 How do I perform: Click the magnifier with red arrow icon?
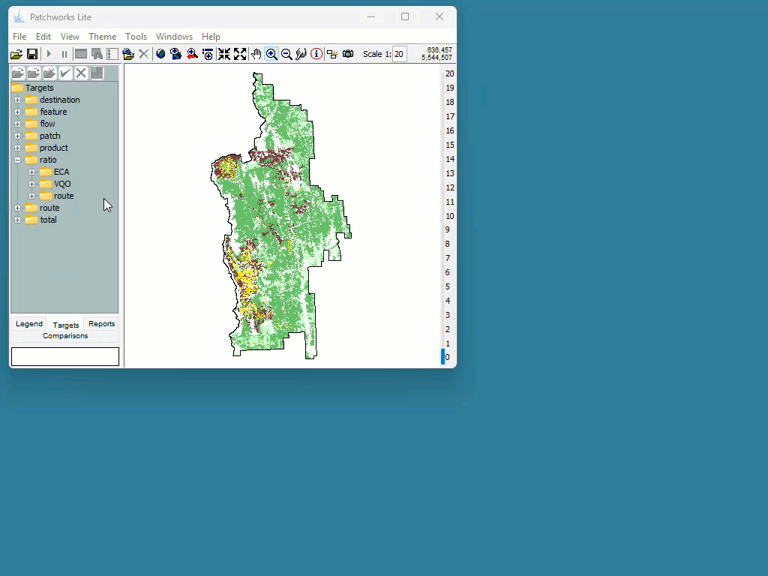(x=192, y=54)
